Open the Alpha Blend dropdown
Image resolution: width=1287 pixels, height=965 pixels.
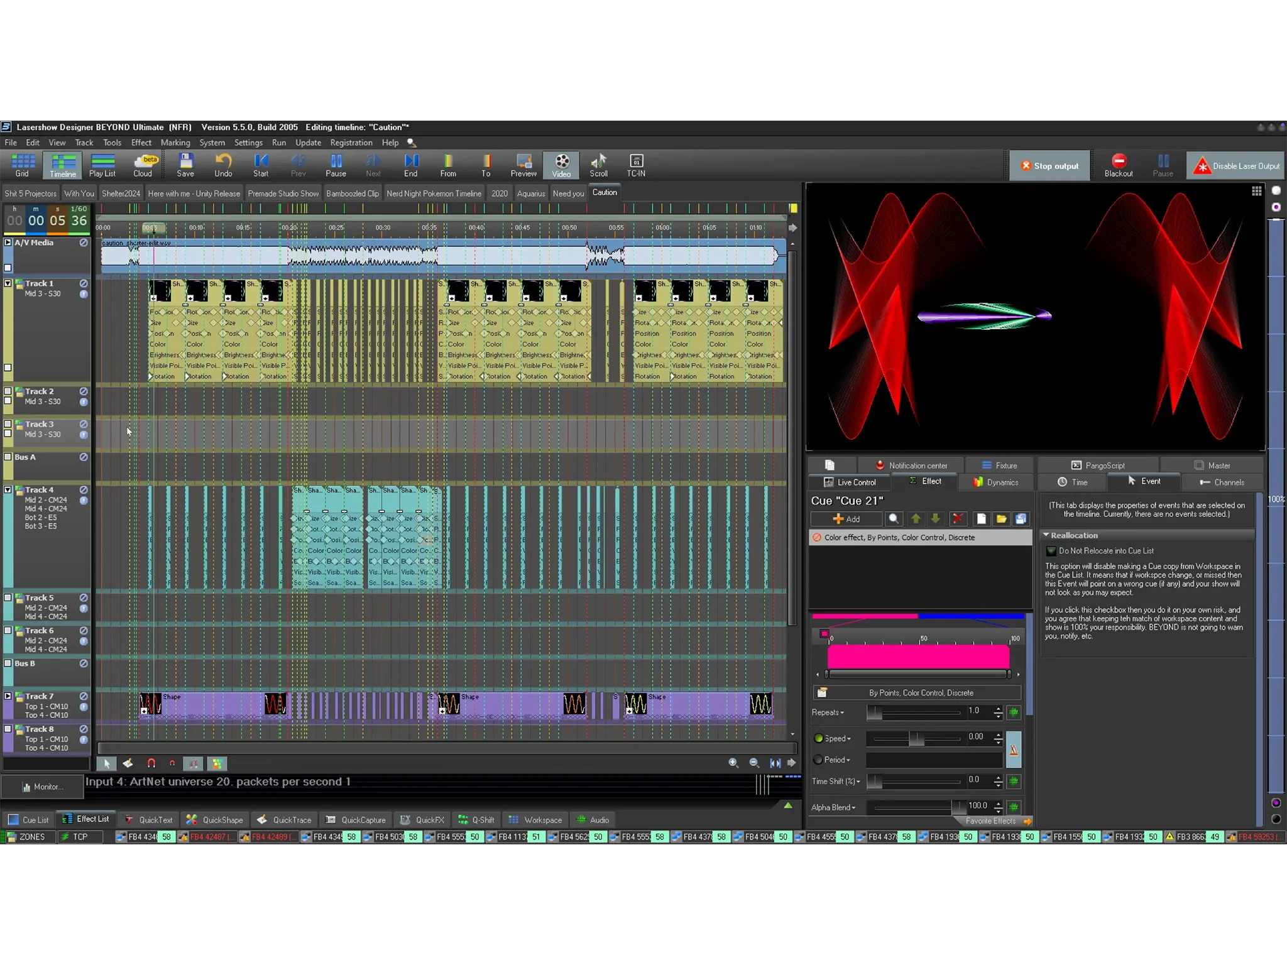click(x=833, y=807)
